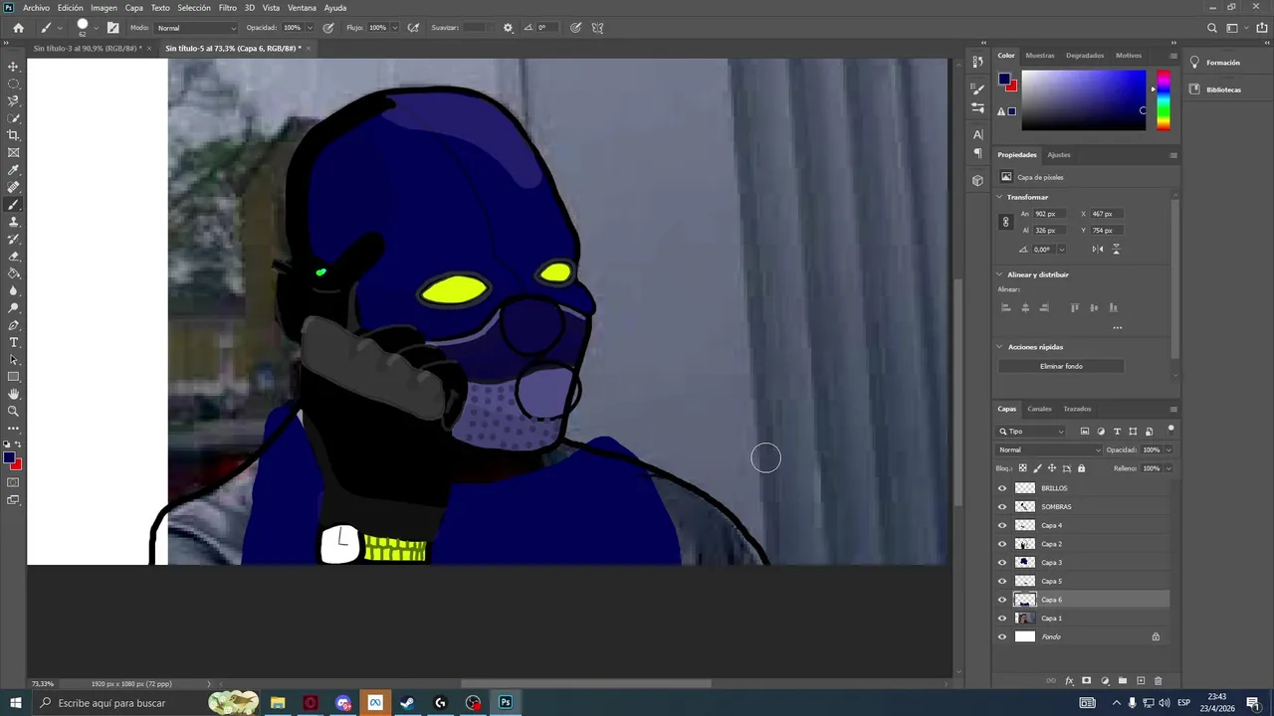Hide the Capa 1 layer
Image resolution: width=1274 pixels, height=716 pixels.
(x=1002, y=619)
